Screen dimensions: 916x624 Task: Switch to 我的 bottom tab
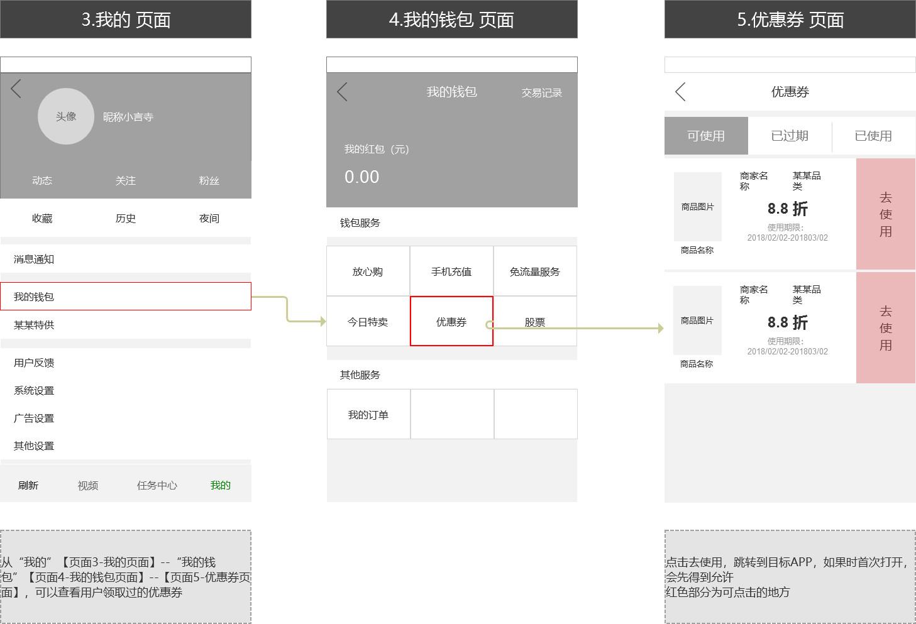221,485
